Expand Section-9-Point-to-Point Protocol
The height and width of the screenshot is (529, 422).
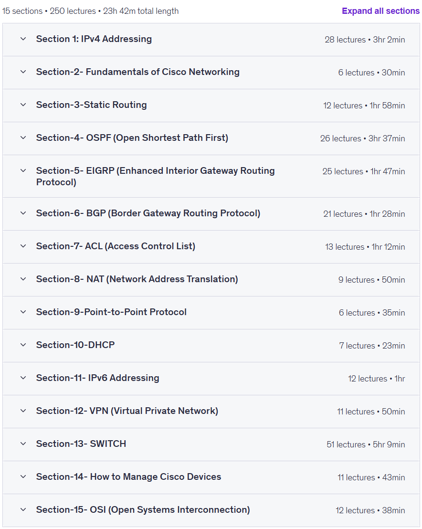[x=111, y=312]
